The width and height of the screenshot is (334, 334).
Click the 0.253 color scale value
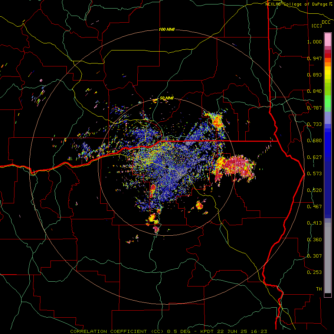(x=314, y=272)
